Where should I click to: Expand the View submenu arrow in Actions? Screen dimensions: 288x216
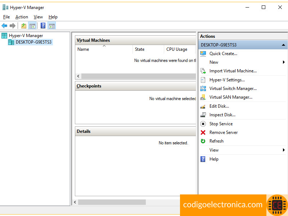click(x=284, y=150)
